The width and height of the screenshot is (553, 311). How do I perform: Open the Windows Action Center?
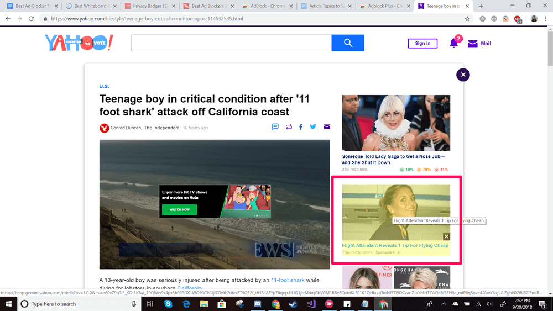[x=543, y=304]
